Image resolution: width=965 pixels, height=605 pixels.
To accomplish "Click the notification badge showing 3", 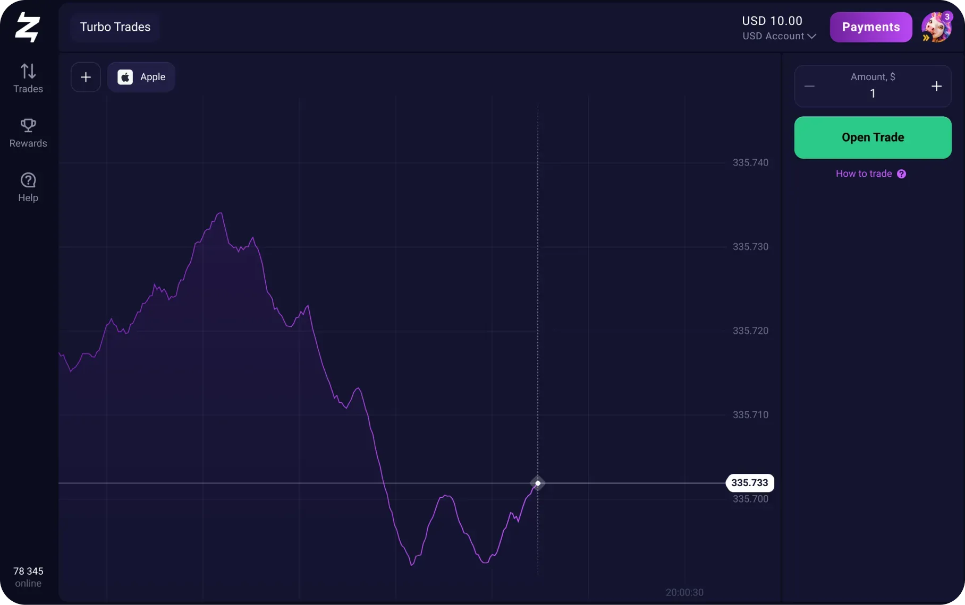I will [x=947, y=17].
